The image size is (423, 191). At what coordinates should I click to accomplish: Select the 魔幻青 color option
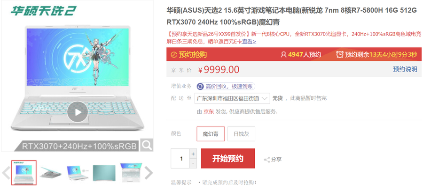[x=211, y=134]
